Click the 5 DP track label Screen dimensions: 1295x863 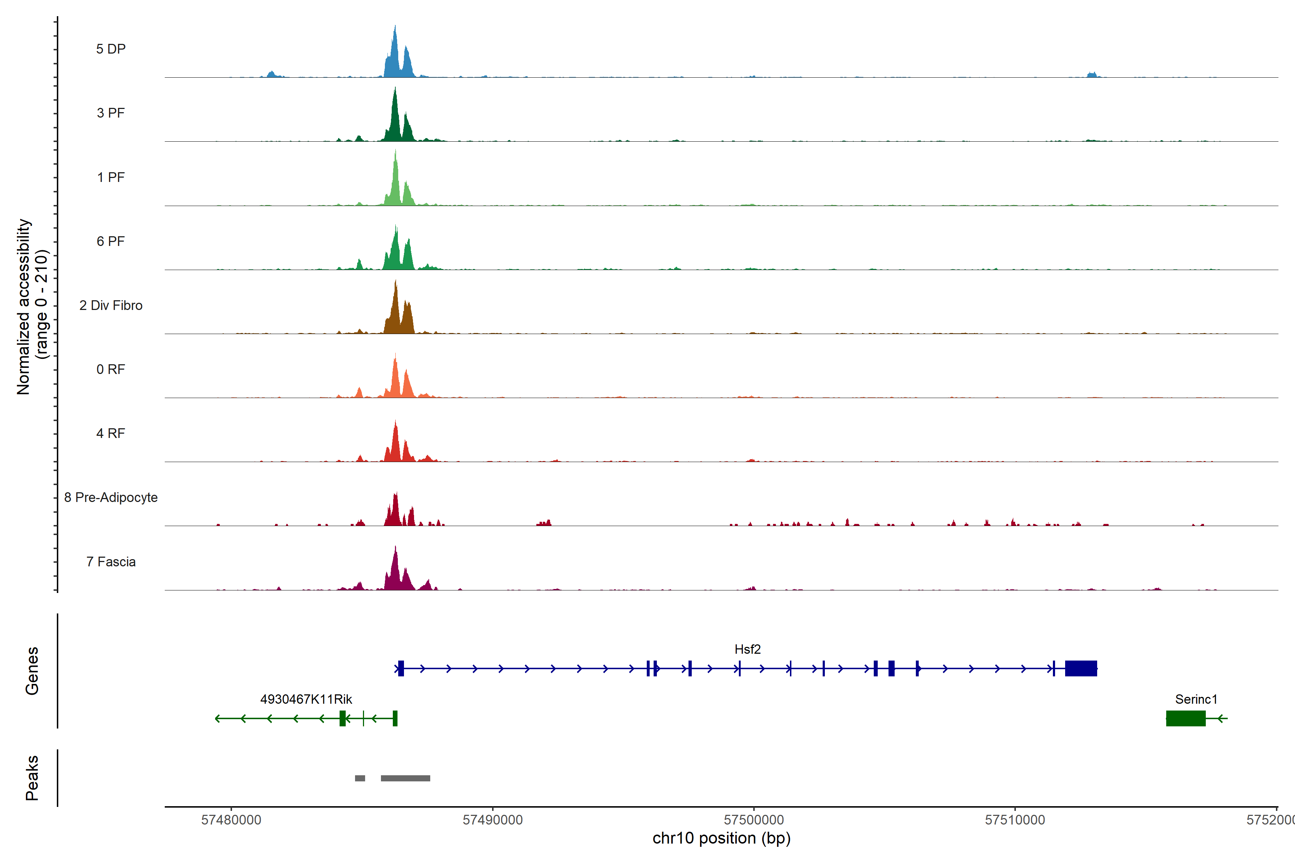pyautogui.click(x=111, y=49)
